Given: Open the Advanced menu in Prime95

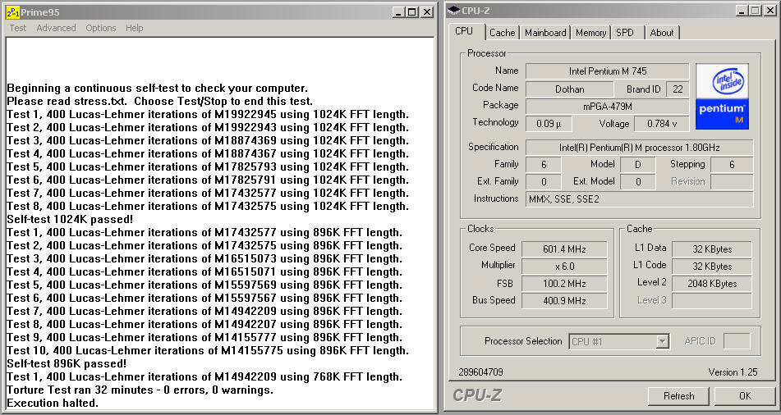Looking at the screenshot, I should point(56,28).
